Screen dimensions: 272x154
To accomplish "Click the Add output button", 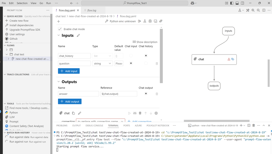I will pyautogui.click(x=70, y=101).
